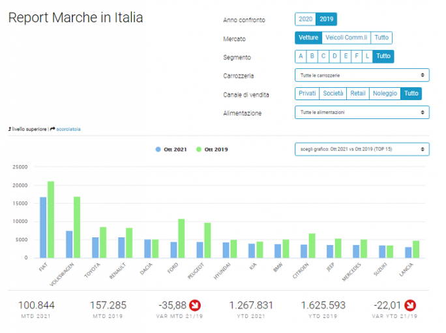The width and height of the screenshot is (446, 333).
Task: Click the DACIA axis label
Action: point(146,269)
